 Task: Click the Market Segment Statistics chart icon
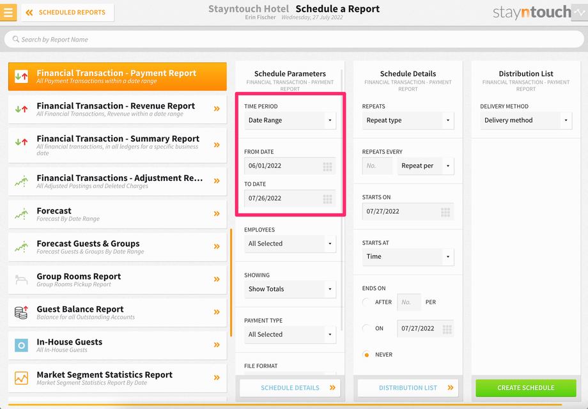pos(21,378)
